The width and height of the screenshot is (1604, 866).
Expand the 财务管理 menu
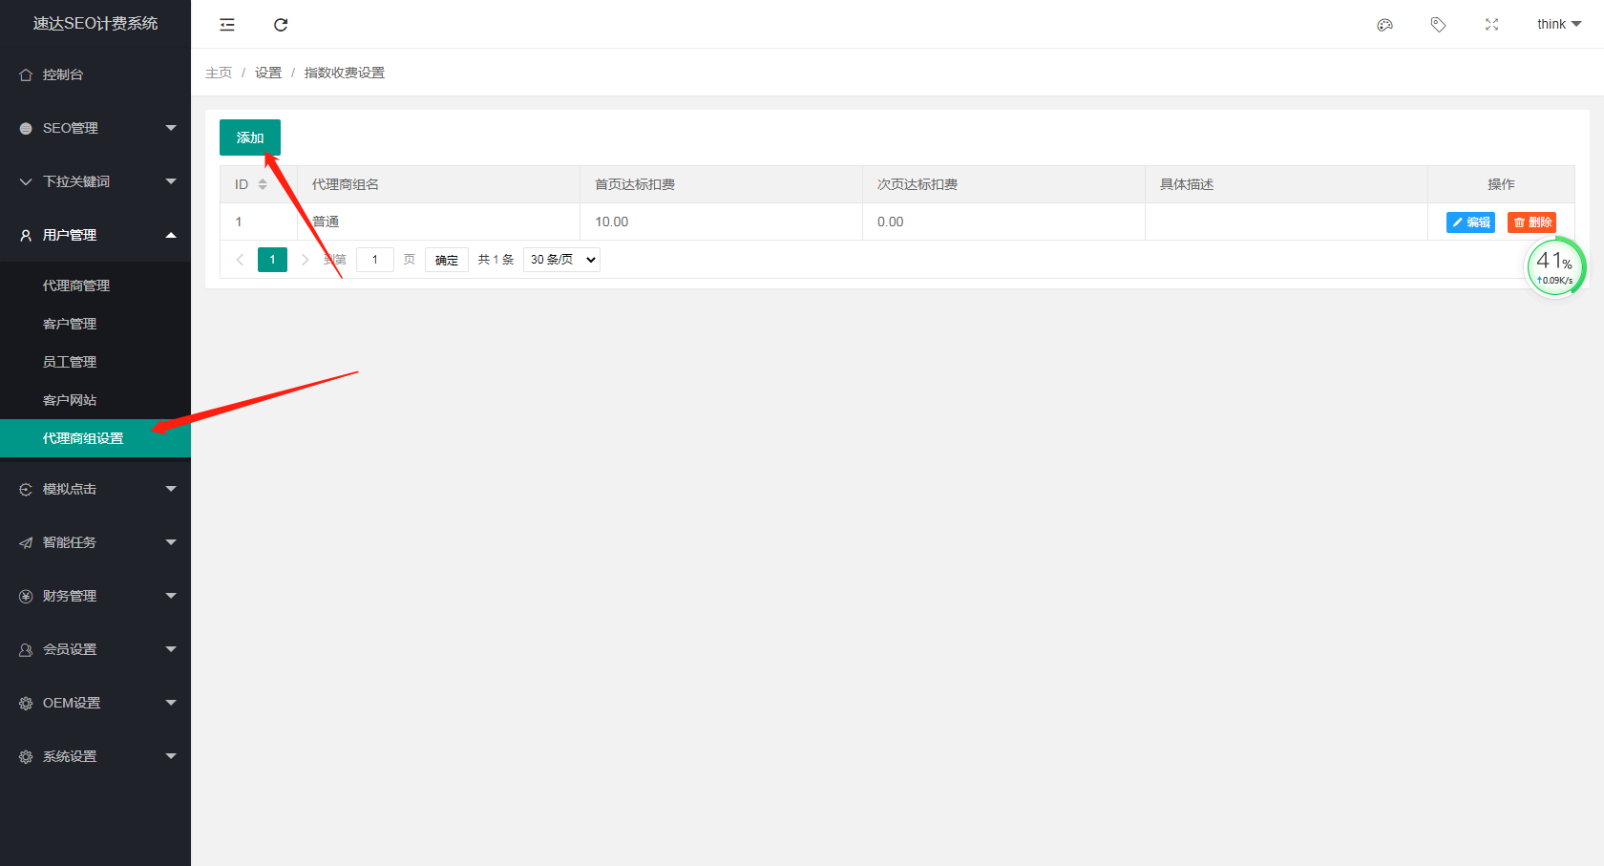coord(95,596)
